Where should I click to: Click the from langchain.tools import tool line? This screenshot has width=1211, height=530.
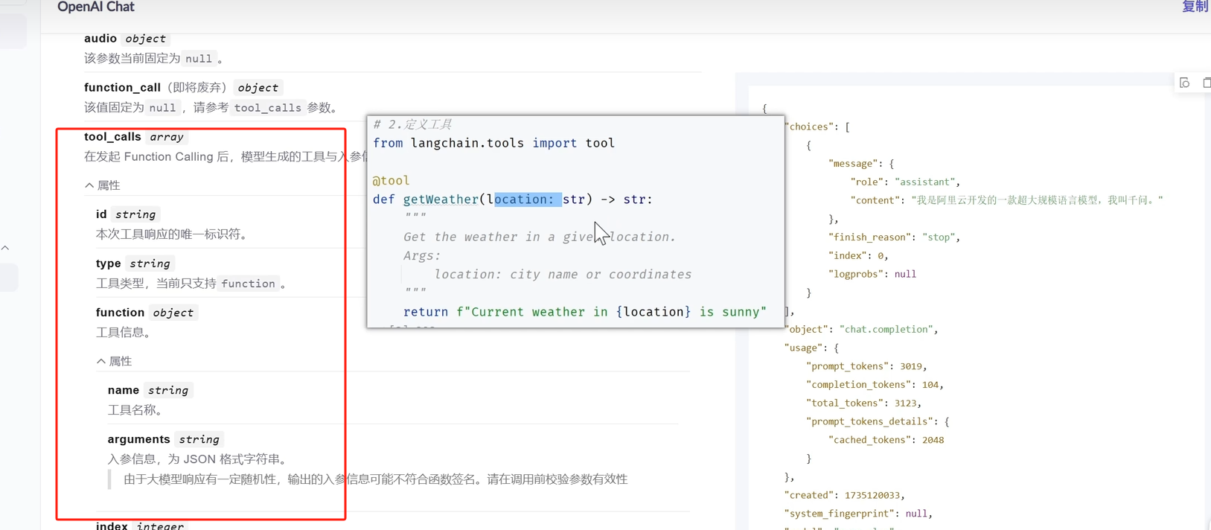tap(493, 143)
